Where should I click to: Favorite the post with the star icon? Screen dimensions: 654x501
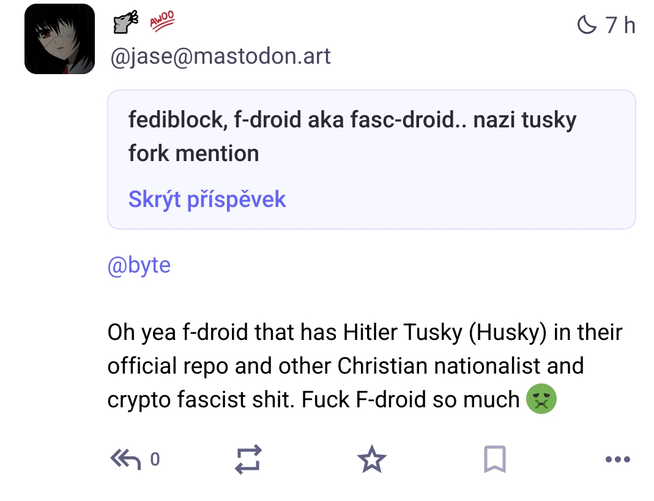[371, 459]
